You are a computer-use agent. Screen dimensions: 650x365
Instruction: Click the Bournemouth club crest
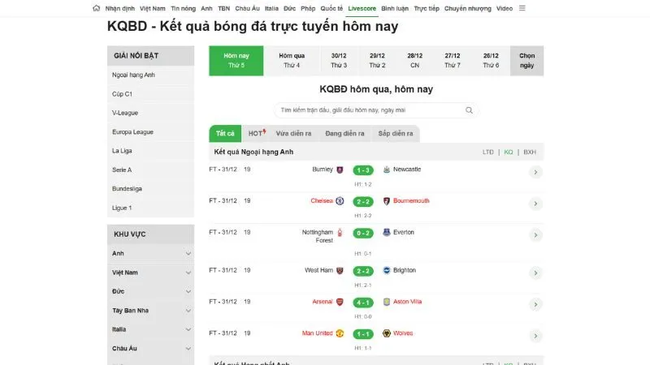coord(387,201)
